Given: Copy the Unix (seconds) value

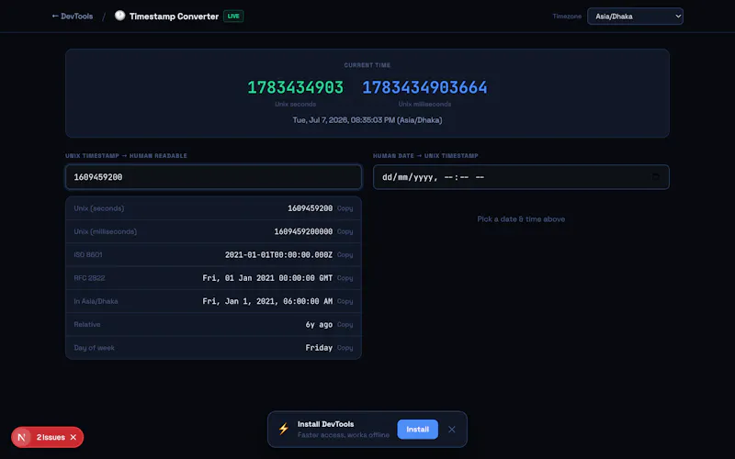Looking at the screenshot, I should [345, 208].
